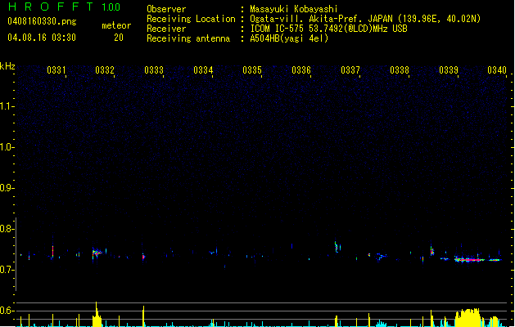Click the 0340 time marker
Viewport: 515px width, 327px height.
tap(497, 70)
